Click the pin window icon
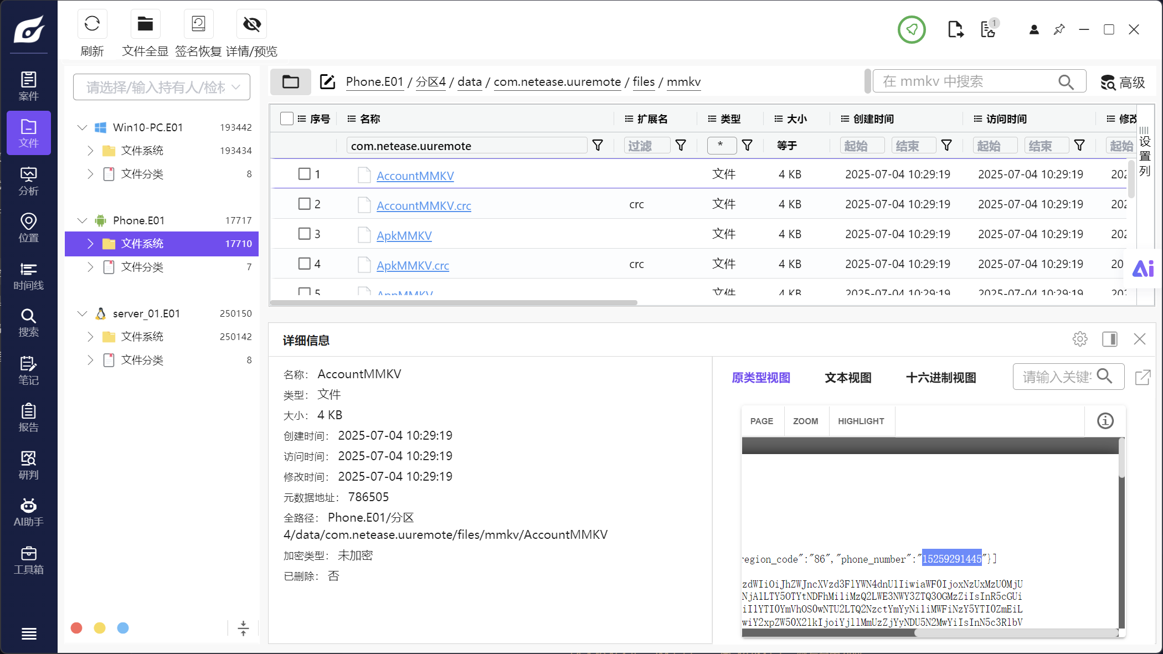Screen dimensions: 1163x654 [x=1059, y=29]
